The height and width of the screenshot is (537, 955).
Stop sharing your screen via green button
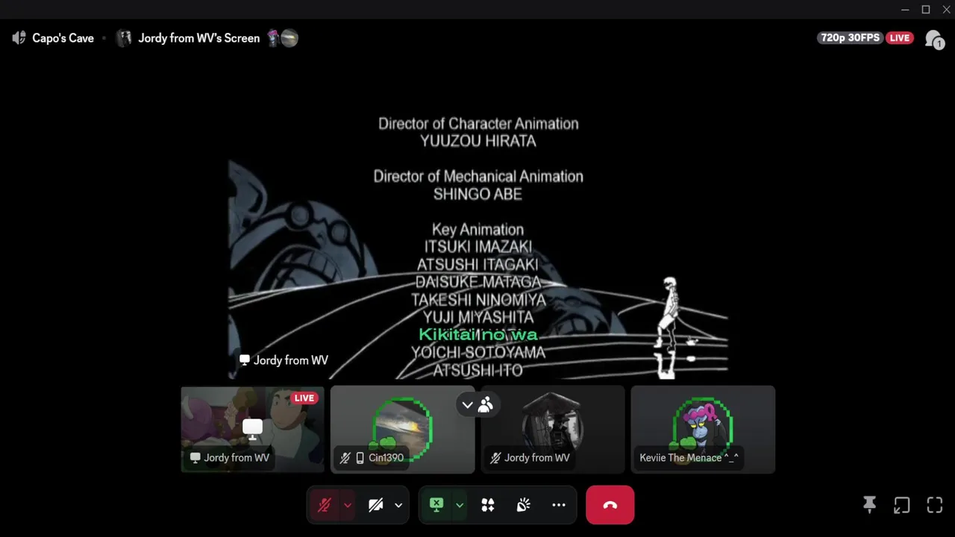point(436,505)
